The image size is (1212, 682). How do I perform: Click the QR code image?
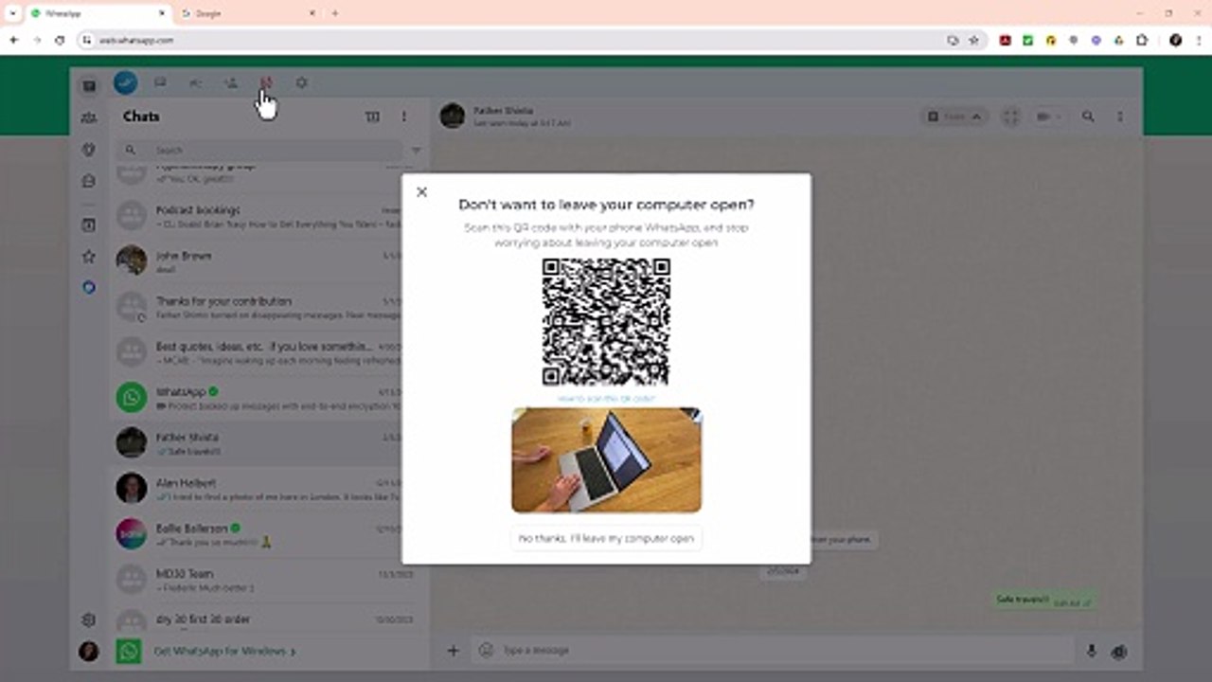pos(606,322)
